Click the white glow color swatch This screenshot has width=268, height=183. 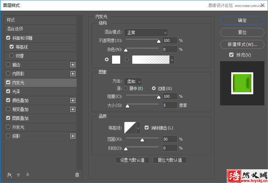pyautogui.click(x=116, y=60)
